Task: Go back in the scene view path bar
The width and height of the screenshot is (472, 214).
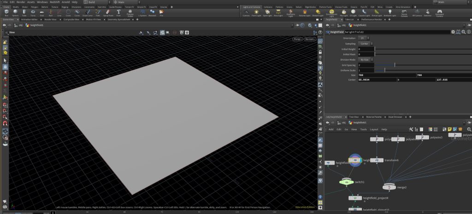Action: (4, 25)
